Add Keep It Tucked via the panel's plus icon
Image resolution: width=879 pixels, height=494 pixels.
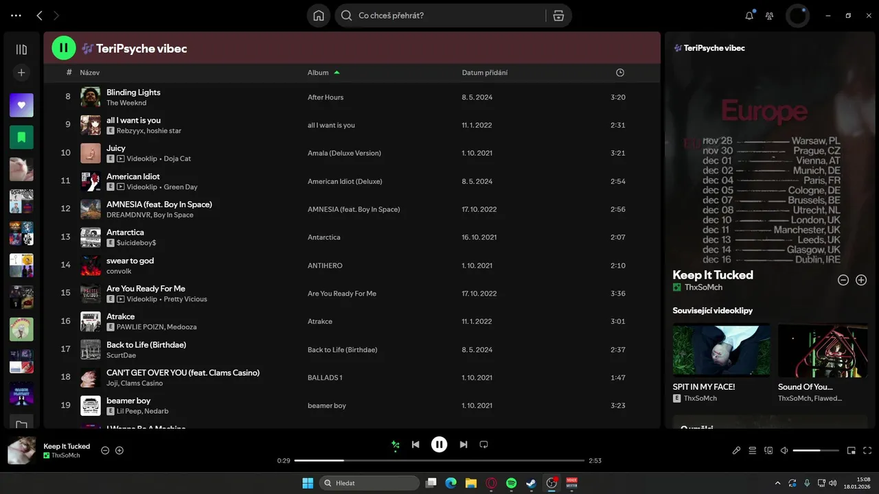pos(861,280)
